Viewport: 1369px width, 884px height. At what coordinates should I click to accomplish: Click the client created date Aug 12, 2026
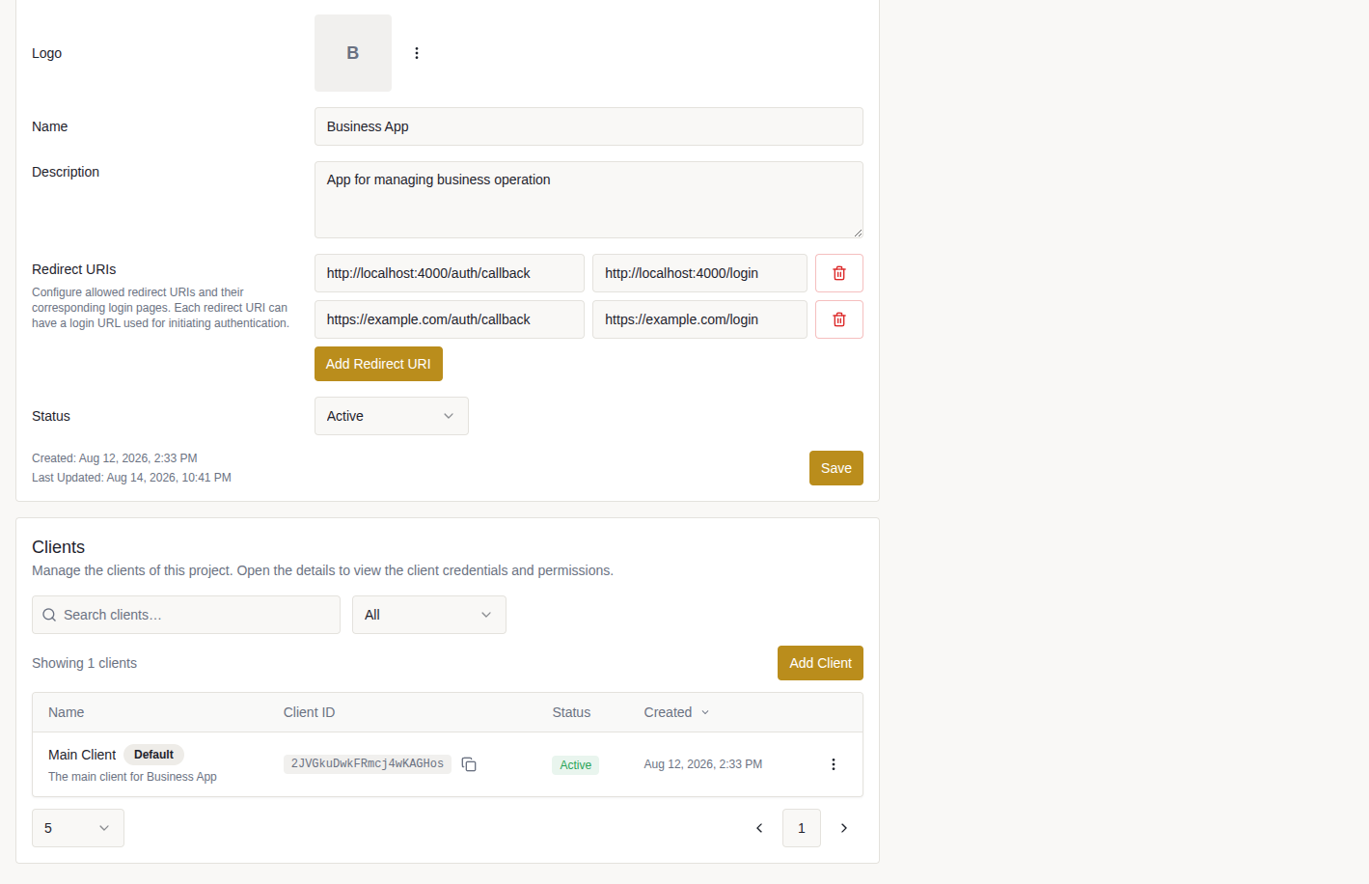tap(703, 764)
